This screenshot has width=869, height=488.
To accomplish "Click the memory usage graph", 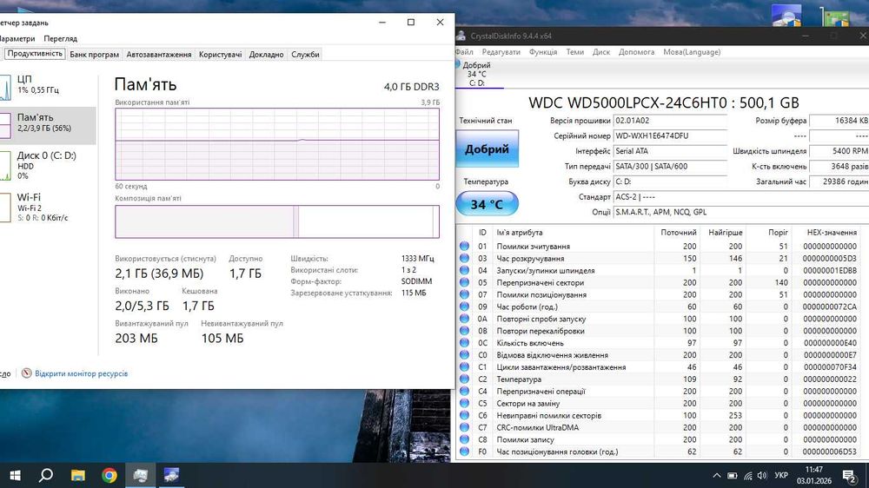I will [277, 144].
